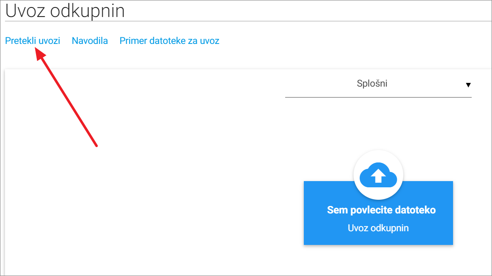Click the white circle behind the cloud icon

(x=378, y=175)
